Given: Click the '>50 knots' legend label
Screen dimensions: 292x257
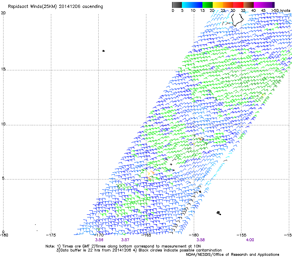Looking at the screenshot, I should coord(281,11).
